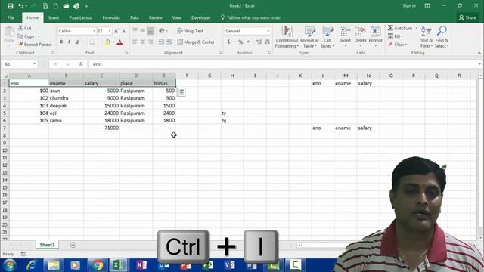Toggle Bold formatting

pyautogui.click(x=61, y=42)
